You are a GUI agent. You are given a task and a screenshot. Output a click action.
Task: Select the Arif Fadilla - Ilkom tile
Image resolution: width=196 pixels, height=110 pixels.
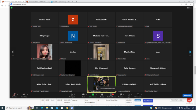[x=158, y=84]
